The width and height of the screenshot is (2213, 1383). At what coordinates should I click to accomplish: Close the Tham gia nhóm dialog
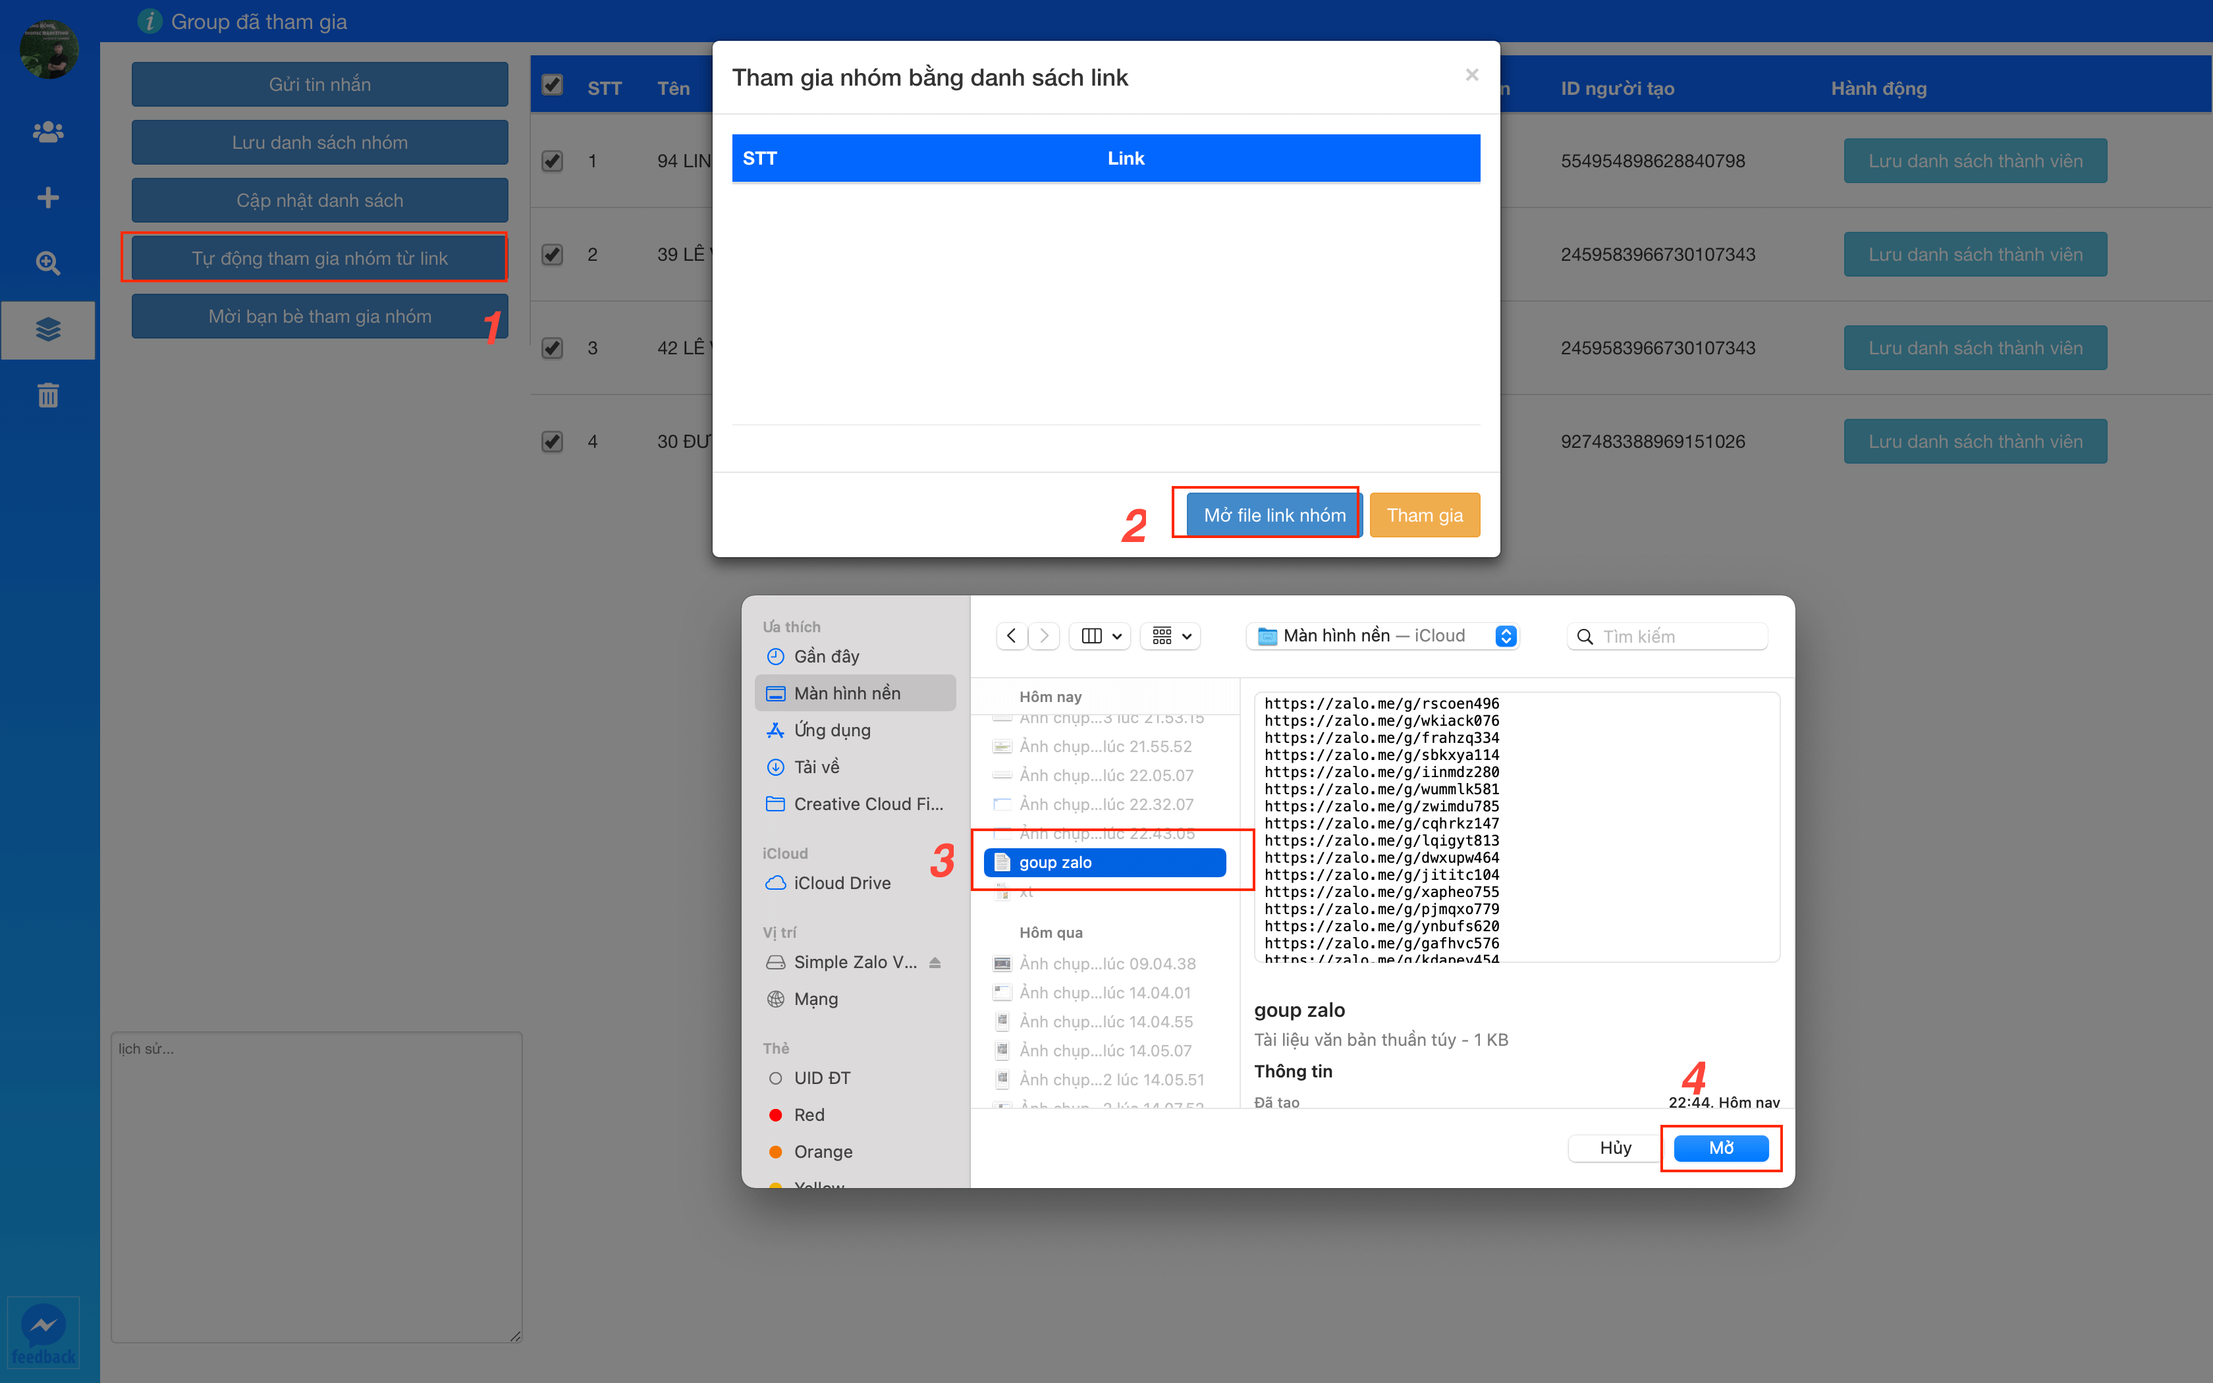(x=1471, y=75)
